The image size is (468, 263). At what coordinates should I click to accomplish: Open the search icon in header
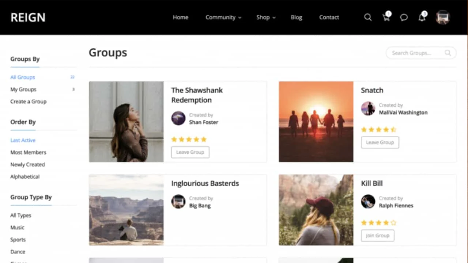368,17
